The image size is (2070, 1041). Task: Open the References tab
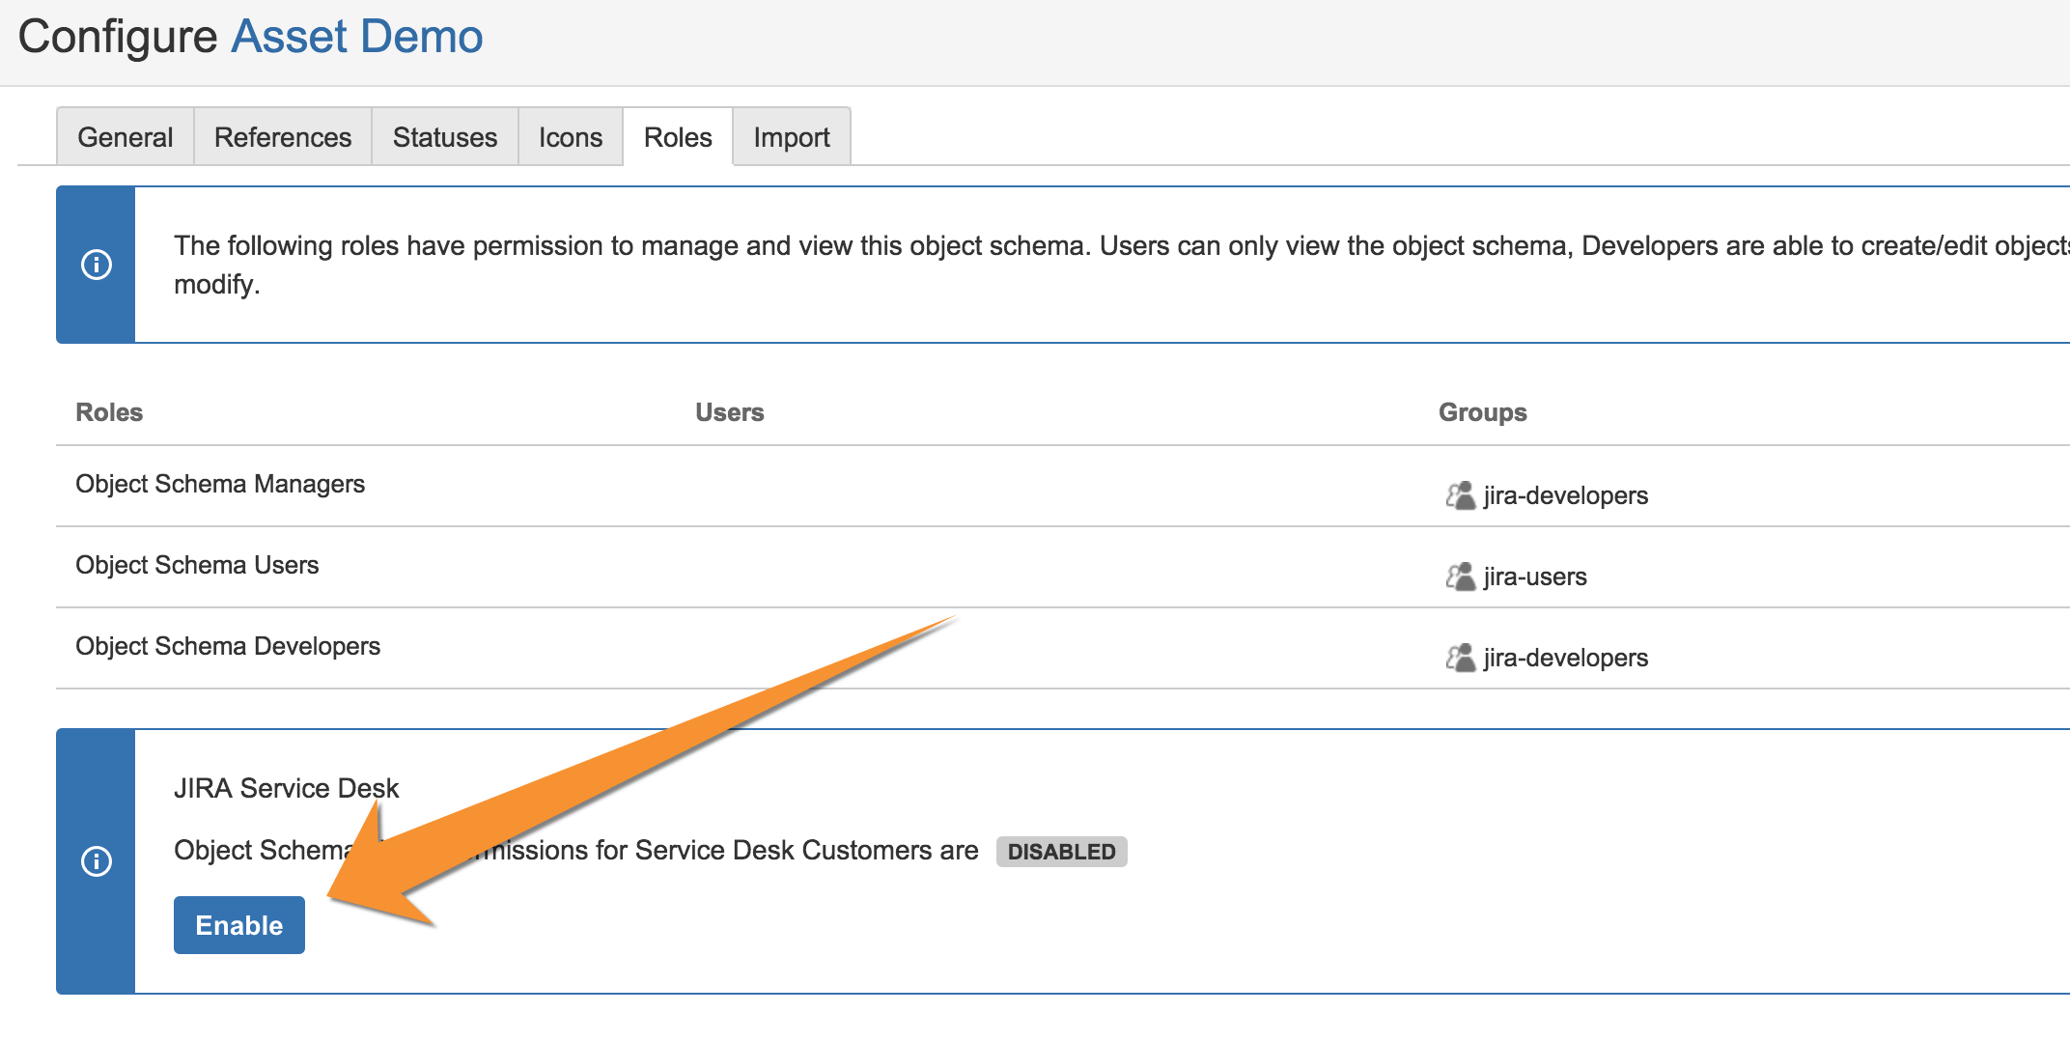[x=281, y=136]
